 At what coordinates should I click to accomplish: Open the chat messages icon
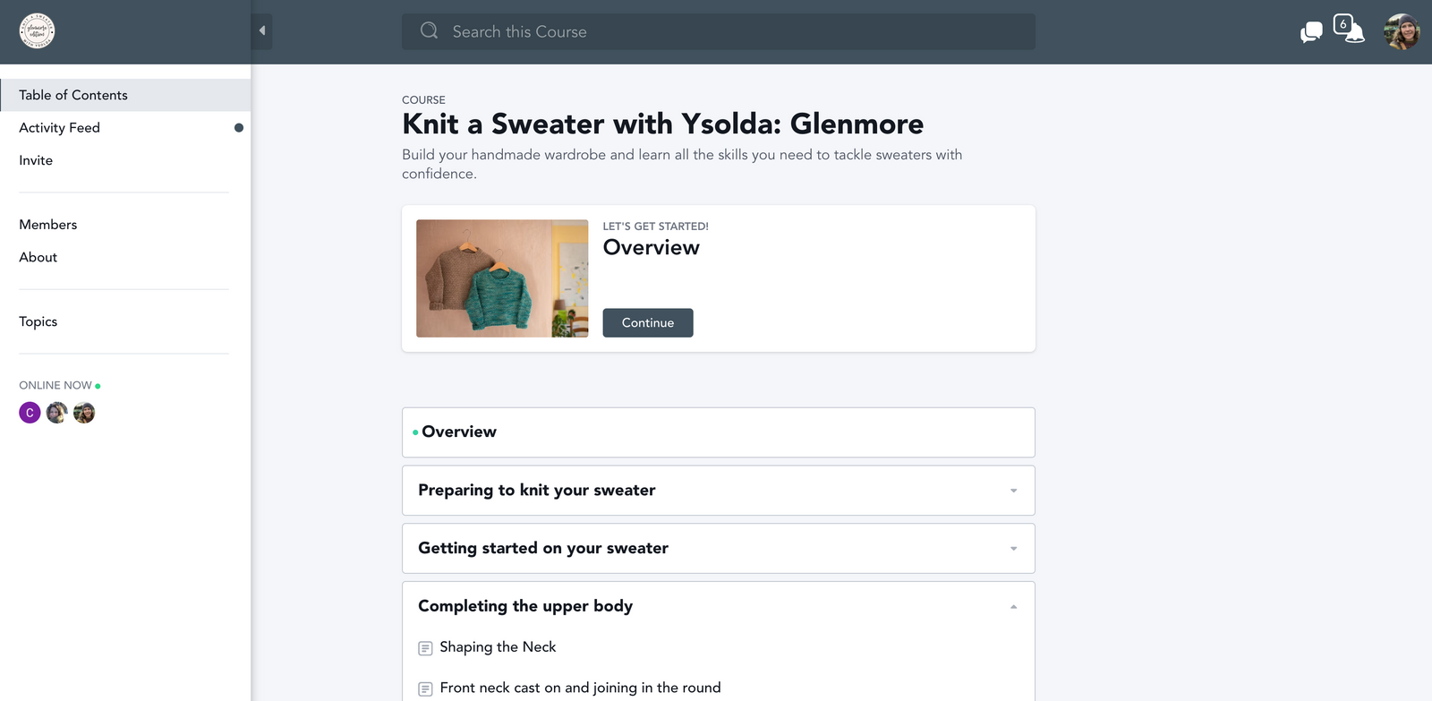pos(1311,32)
